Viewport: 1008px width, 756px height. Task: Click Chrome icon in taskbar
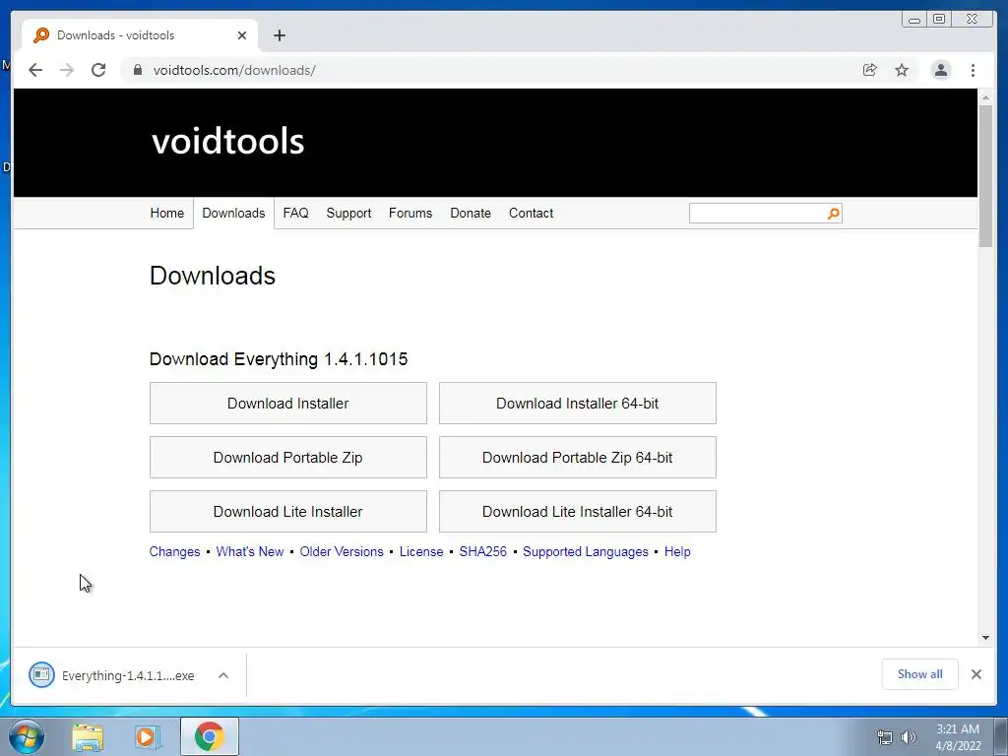(x=209, y=736)
